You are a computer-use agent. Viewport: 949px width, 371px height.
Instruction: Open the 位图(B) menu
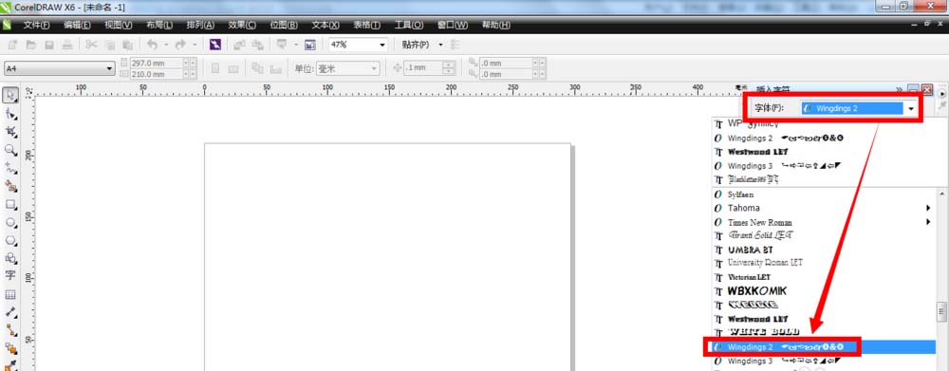click(x=284, y=26)
